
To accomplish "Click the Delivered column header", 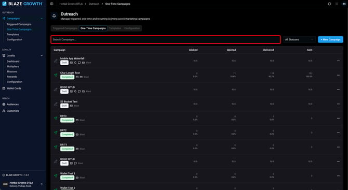I will 269,50.
